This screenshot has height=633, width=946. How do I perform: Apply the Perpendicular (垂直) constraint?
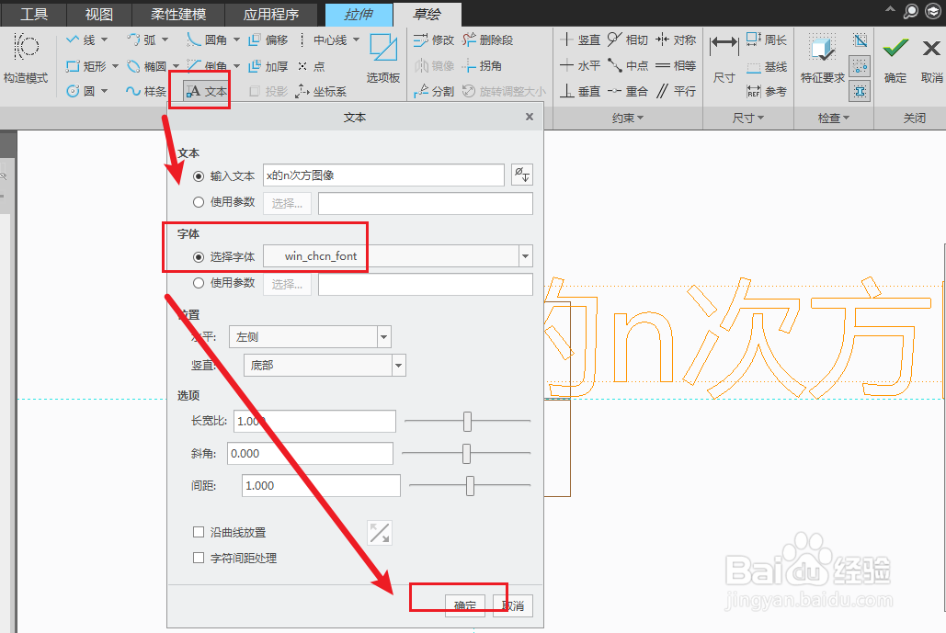click(x=580, y=91)
